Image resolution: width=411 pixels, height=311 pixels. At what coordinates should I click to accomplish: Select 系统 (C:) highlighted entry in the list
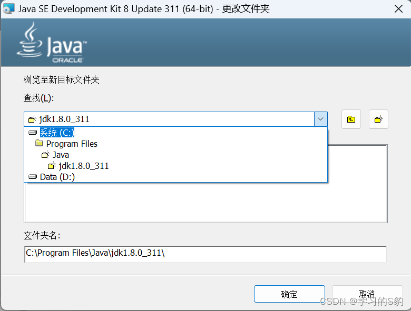57,133
